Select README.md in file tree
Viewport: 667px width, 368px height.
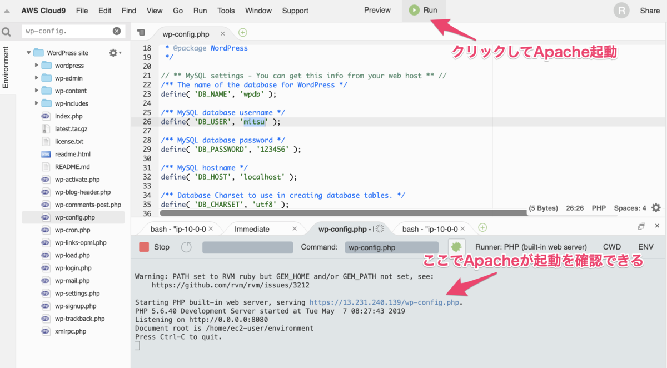73,167
